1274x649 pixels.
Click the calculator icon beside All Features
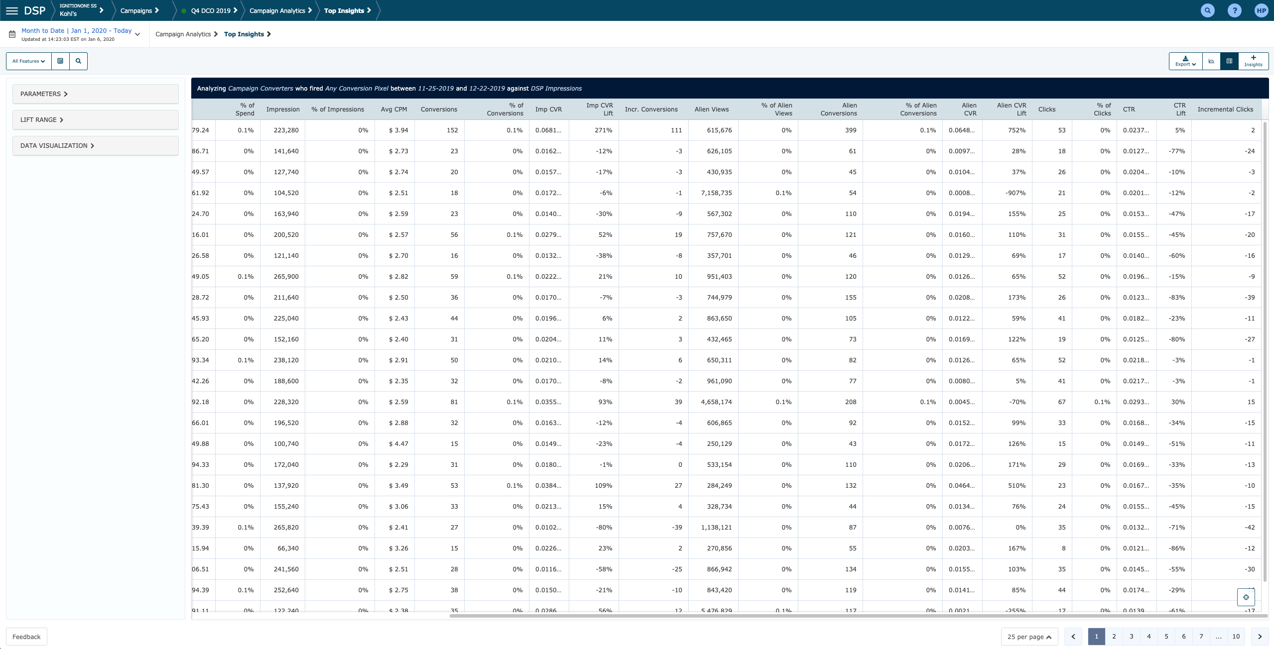pos(60,61)
